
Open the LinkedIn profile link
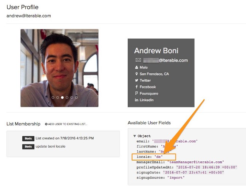point(146,100)
